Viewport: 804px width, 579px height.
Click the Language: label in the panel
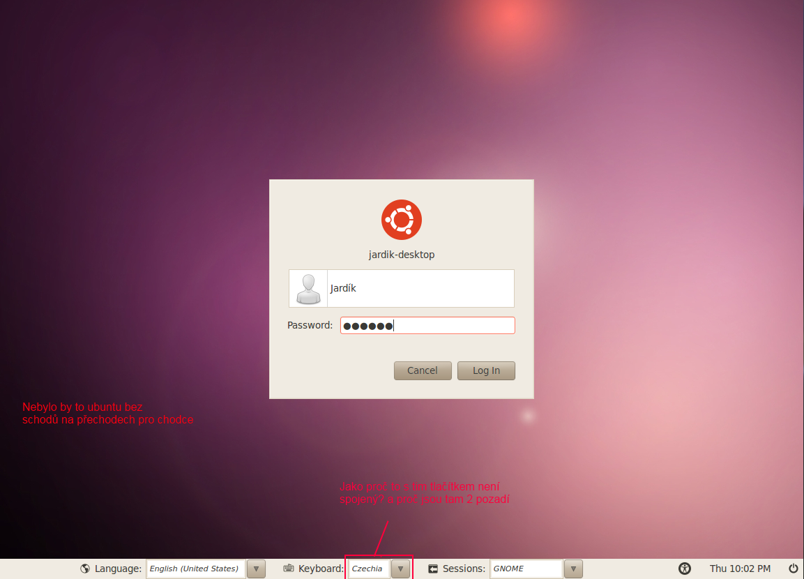(x=118, y=569)
